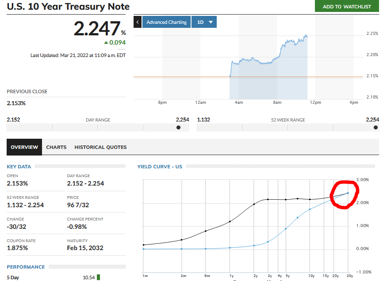Click the 5y point on the blue yield curve
This screenshot has width=387, height=281.
pos(286,229)
